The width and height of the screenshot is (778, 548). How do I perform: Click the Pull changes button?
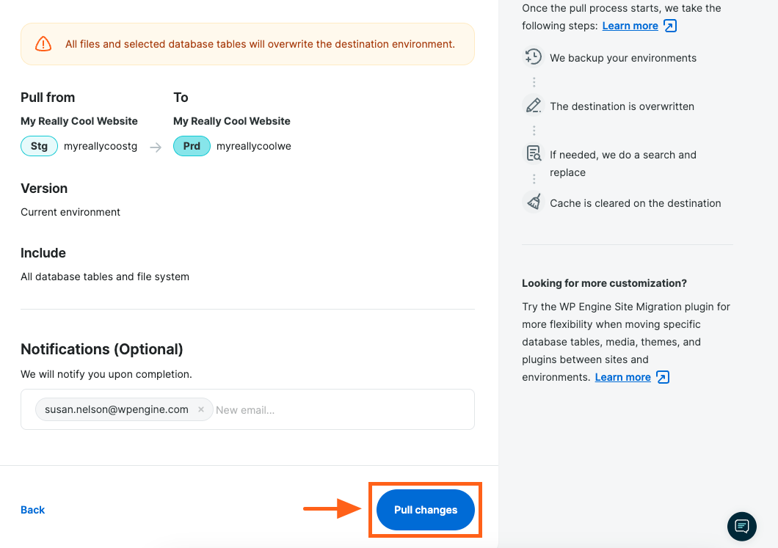[426, 510]
